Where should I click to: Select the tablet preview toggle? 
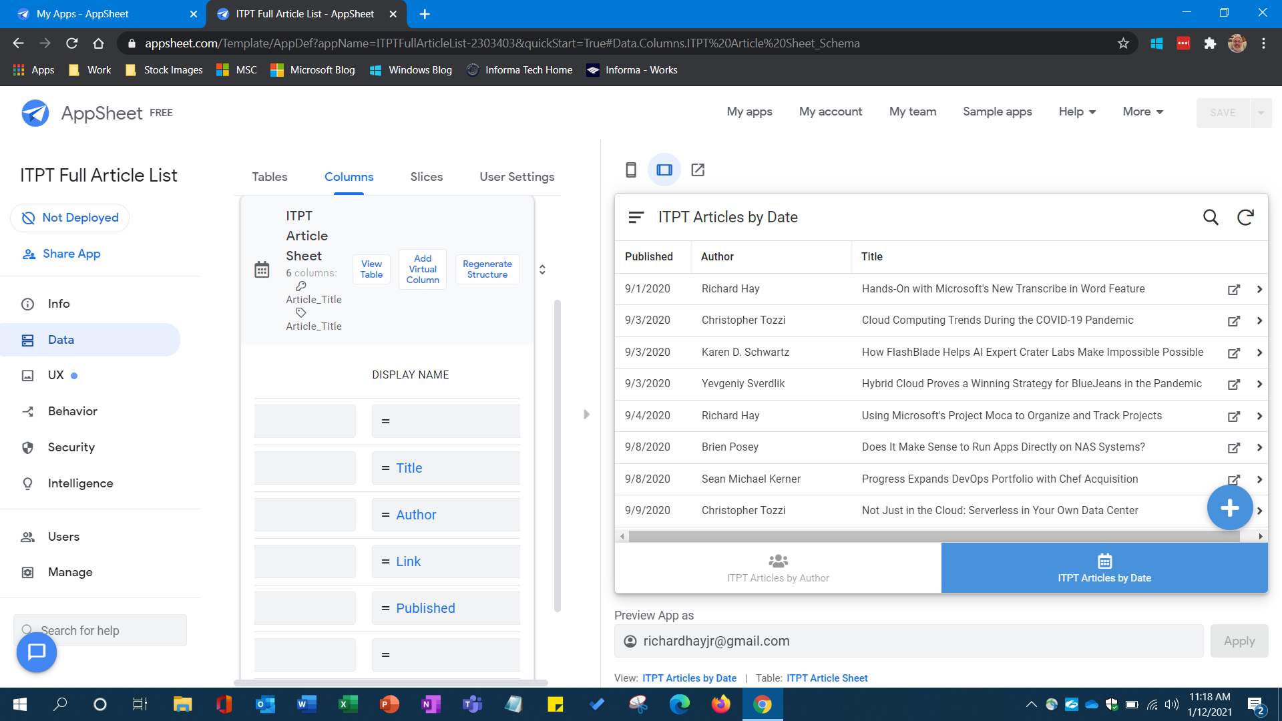pos(664,170)
